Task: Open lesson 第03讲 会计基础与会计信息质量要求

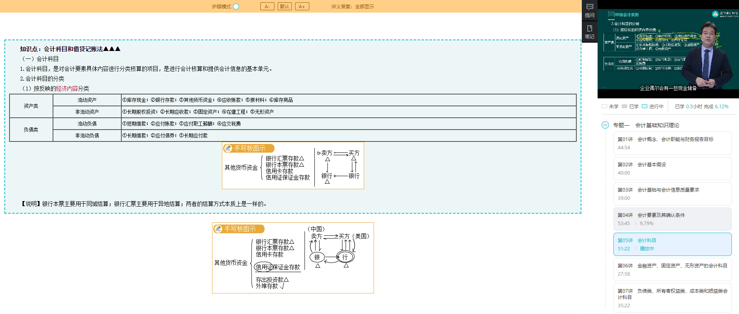Action: pos(672,194)
